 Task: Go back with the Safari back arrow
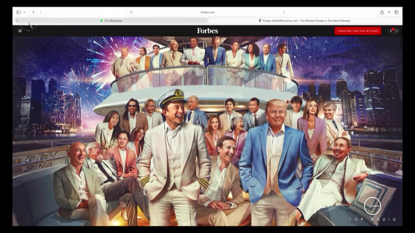coord(33,12)
